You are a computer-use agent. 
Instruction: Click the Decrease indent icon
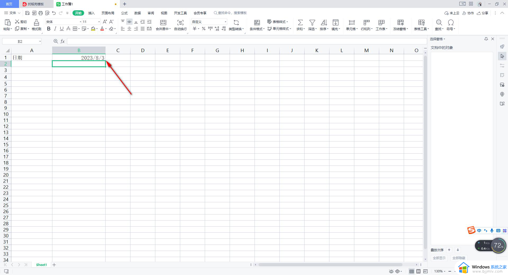click(x=143, y=22)
